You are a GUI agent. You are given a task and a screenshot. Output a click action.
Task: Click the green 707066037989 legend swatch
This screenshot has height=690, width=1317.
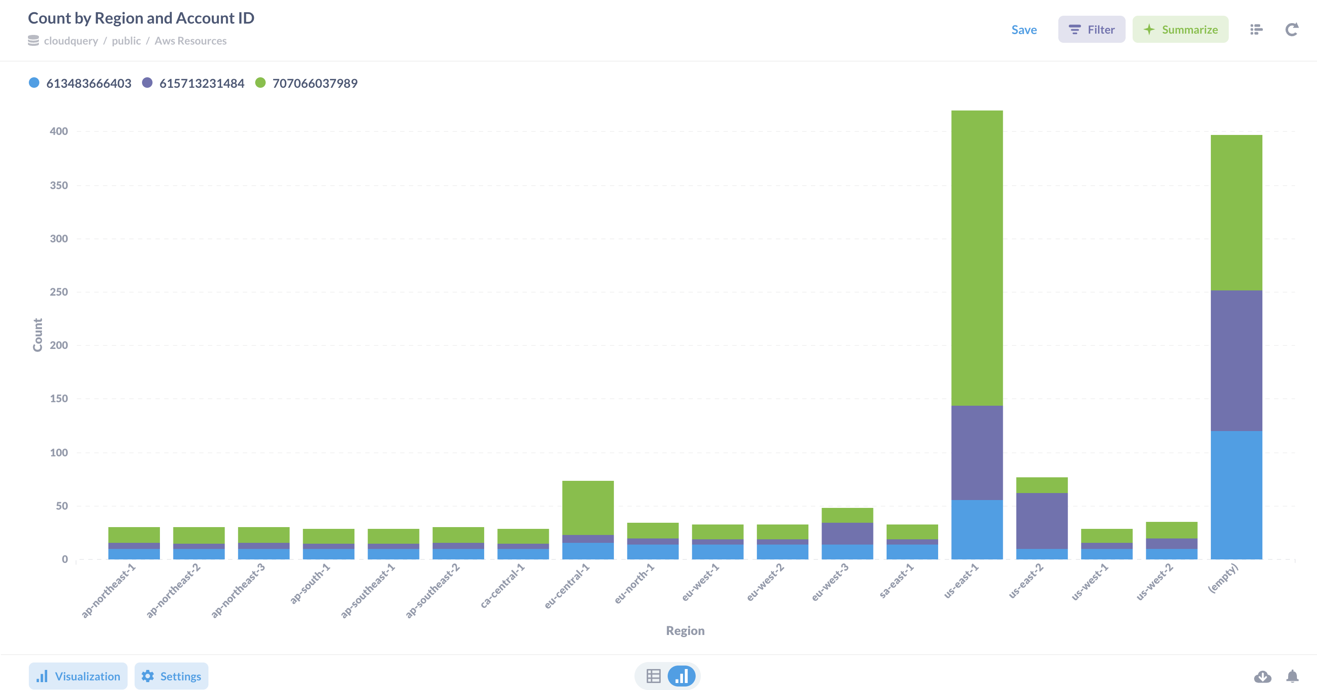260,83
